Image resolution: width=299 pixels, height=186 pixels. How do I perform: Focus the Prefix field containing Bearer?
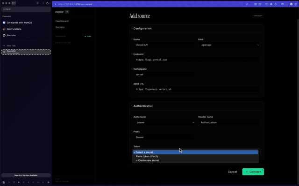click(x=164, y=137)
